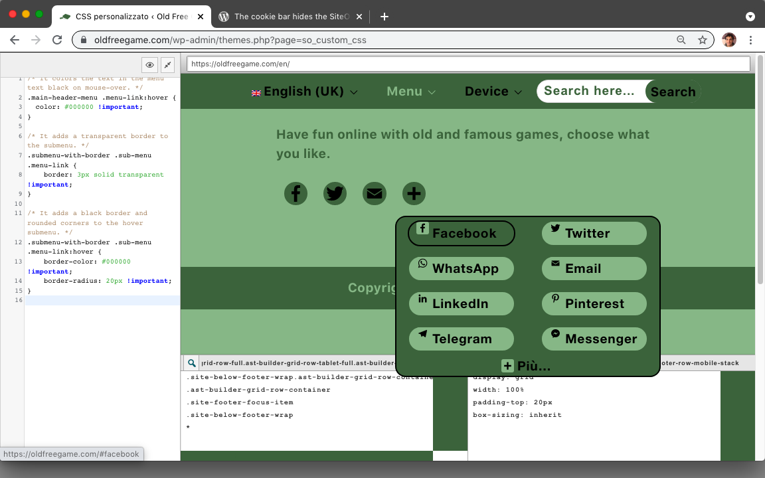The image size is (765, 478).
Task: Click the round Email share icon
Action: point(375,194)
